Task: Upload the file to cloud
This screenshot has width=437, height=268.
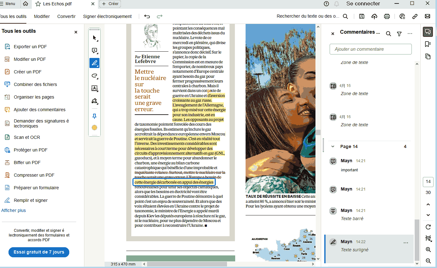Action: tap(374, 16)
